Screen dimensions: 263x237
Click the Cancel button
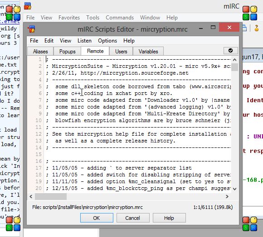point(133,218)
